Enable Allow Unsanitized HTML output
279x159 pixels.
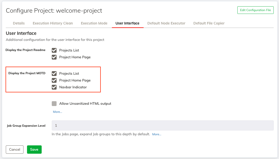(x=54, y=103)
